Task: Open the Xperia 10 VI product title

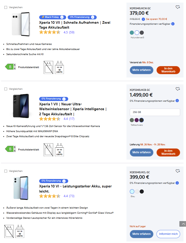Action: [x=75, y=189]
